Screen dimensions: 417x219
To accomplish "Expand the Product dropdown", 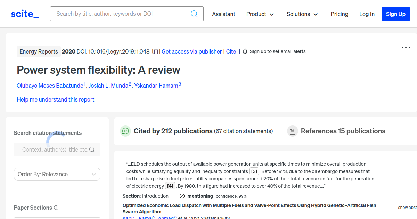I will 260,14.
